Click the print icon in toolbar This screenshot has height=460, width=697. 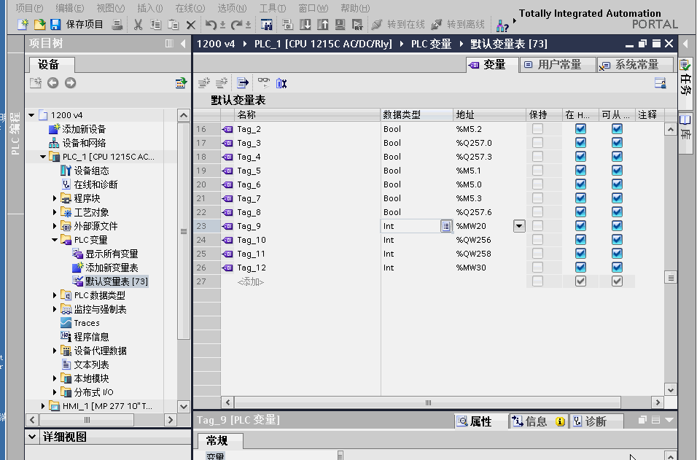[117, 25]
